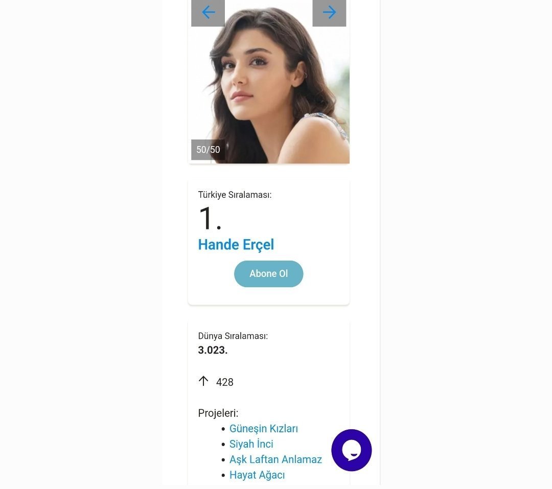The image size is (552, 489).
Task: Open the Hande Erçel name link
Action: tap(236, 245)
